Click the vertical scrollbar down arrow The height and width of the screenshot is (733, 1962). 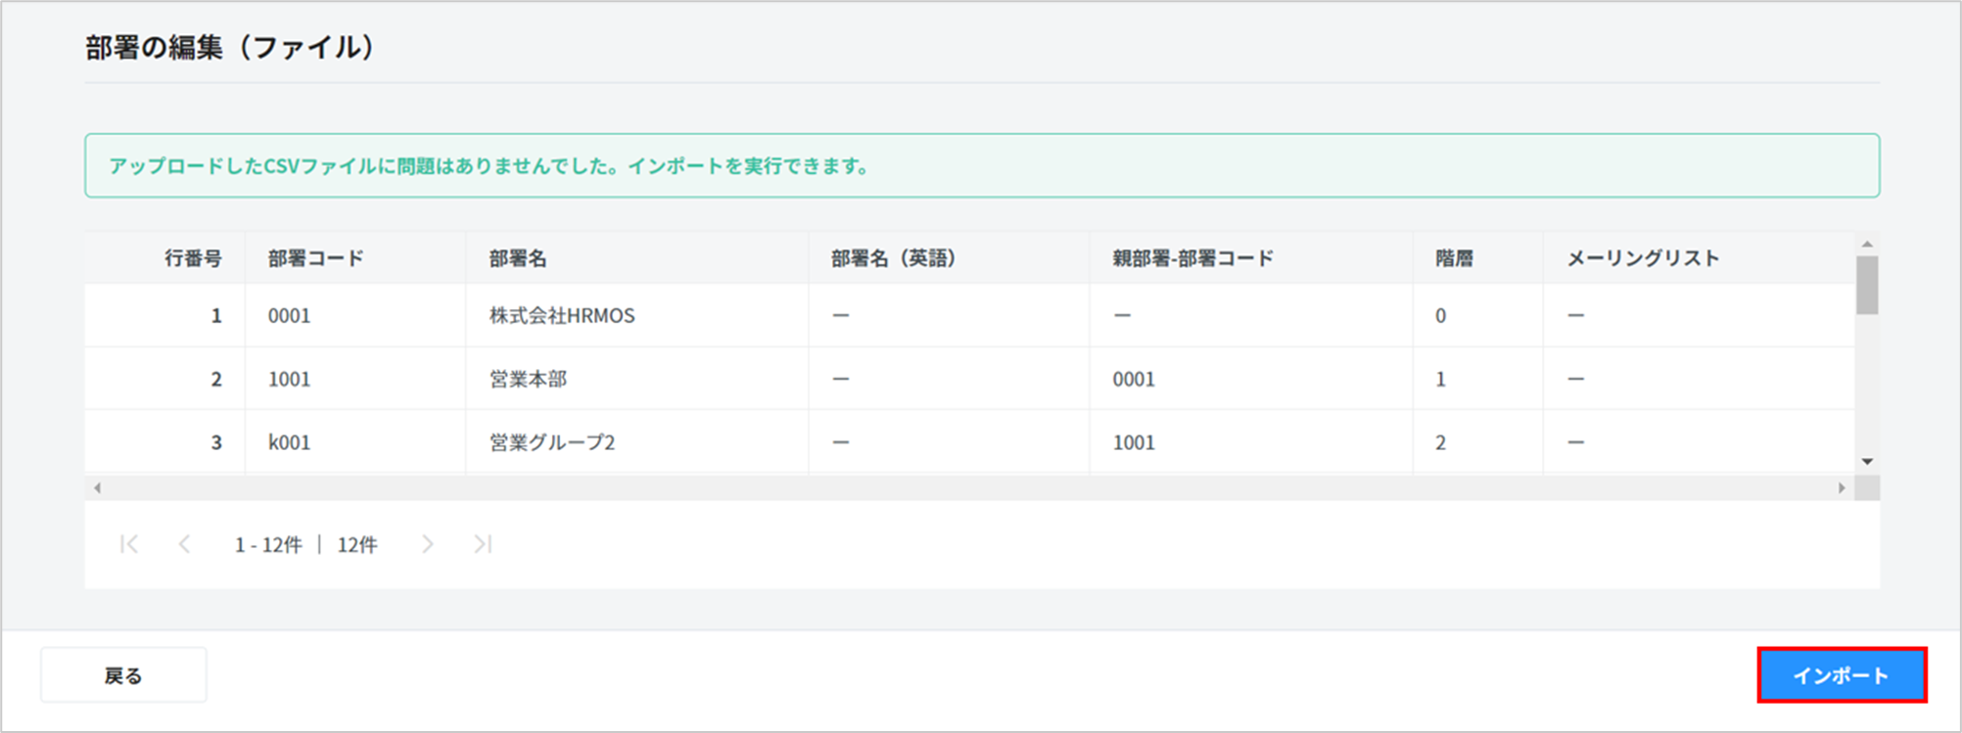tap(1867, 462)
